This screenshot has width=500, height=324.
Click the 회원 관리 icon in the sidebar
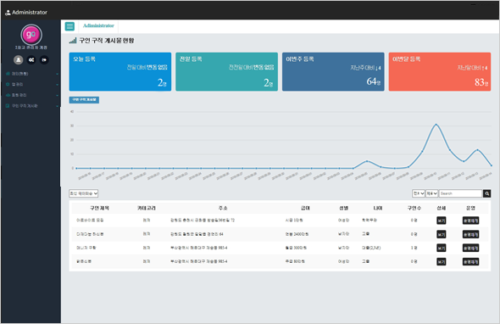8,95
